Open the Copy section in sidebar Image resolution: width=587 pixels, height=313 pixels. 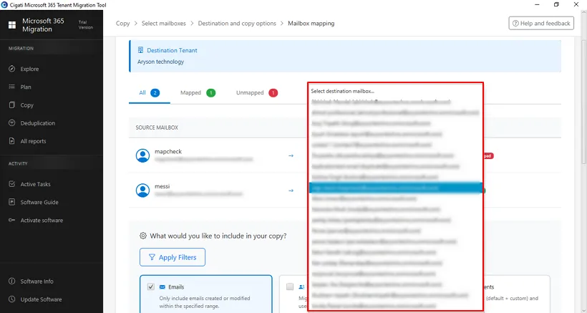pyautogui.click(x=26, y=105)
